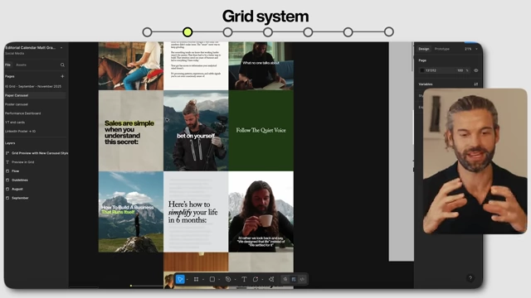Click the Preview in Grid text layer icon
This screenshot has height=298, width=531.
click(7, 162)
